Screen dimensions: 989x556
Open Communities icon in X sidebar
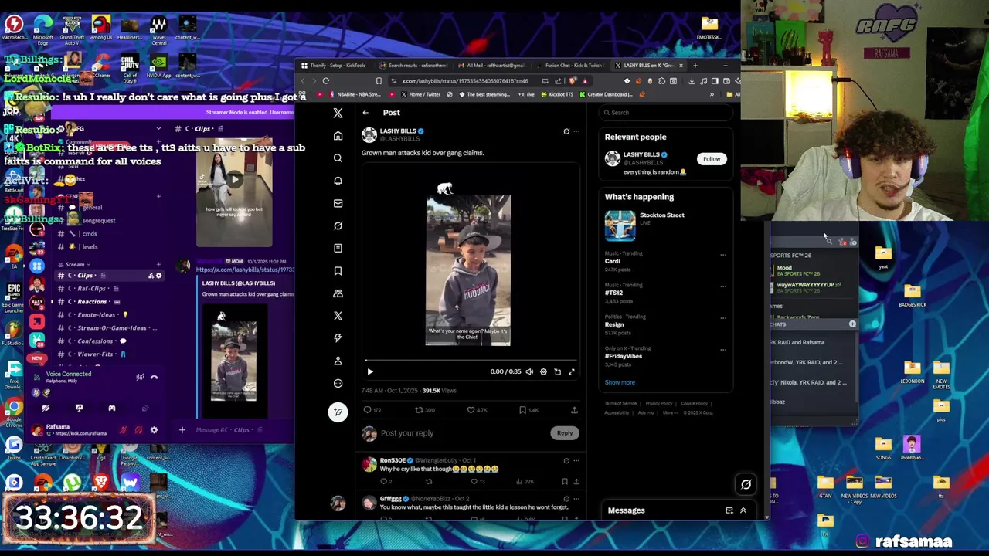[x=338, y=293]
